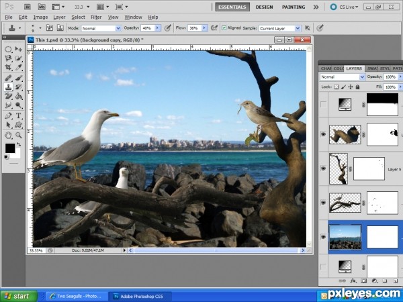Open the Flow slider arrow
Viewport: 403px width, 302px height.
pyautogui.click(x=205, y=28)
